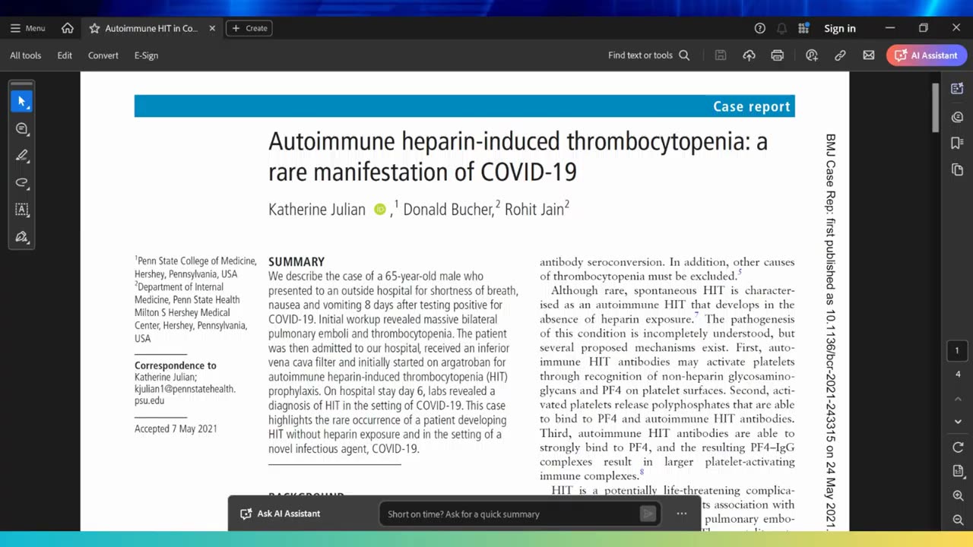Image resolution: width=973 pixels, height=547 pixels.
Task: Open the Convert menu
Action: pos(103,55)
